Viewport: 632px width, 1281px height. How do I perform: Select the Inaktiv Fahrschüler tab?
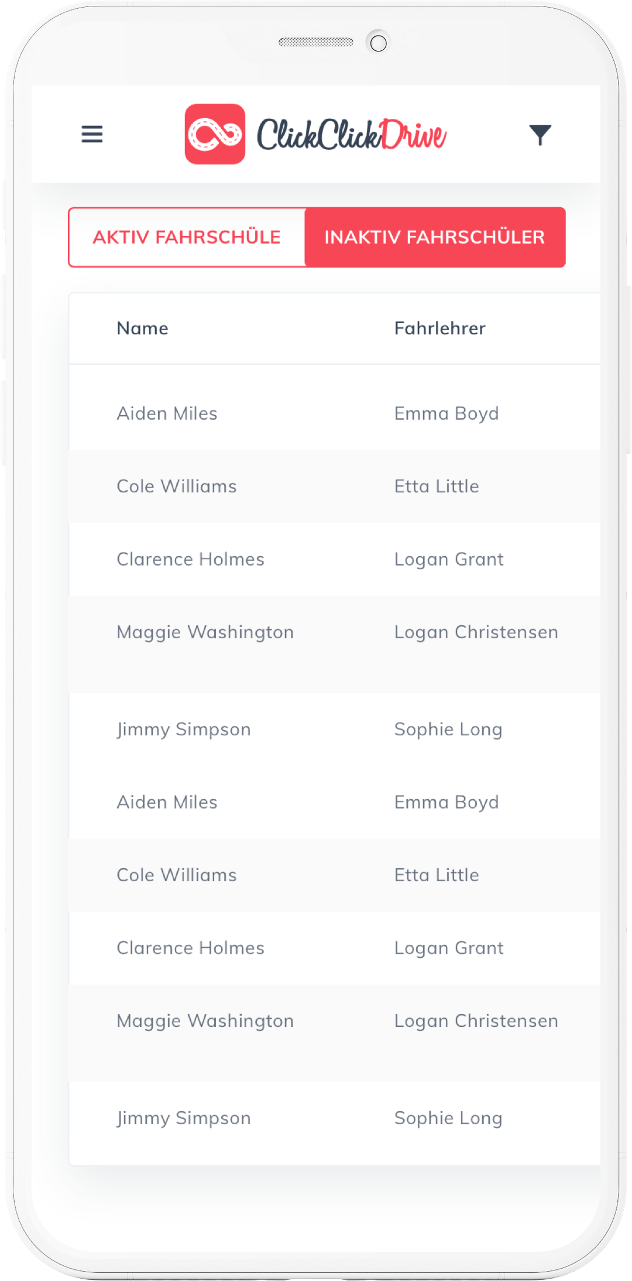tap(435, 237)
